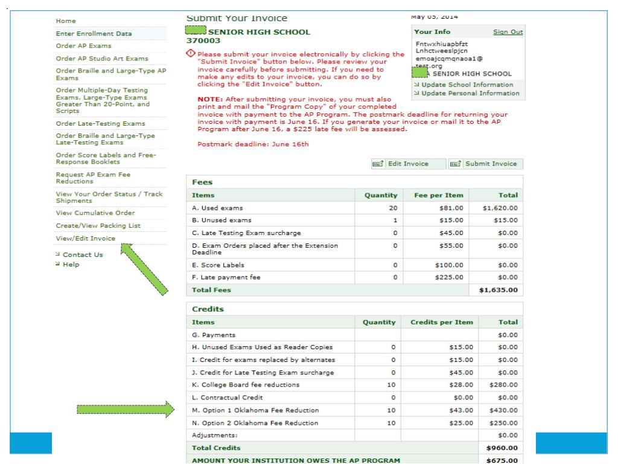Click the arrow bullet beside Update School Information

click(416, 85)
